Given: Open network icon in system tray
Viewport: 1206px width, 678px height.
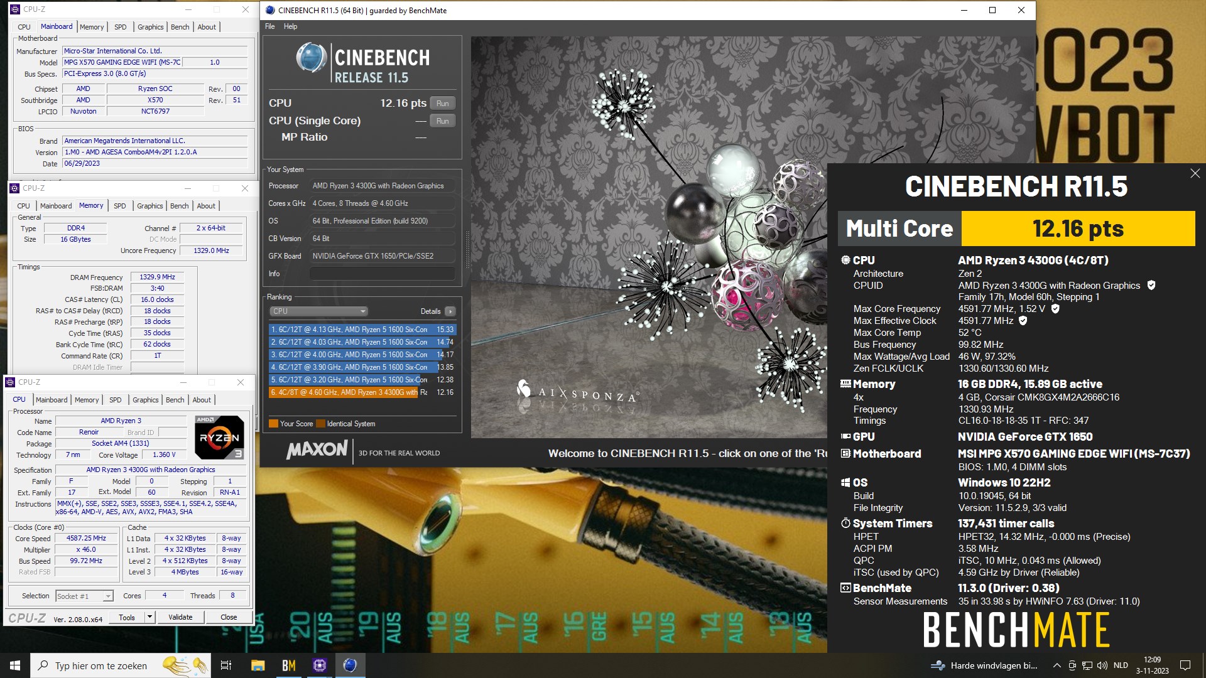Looking at the screenshot, I should coord(1087,665).
